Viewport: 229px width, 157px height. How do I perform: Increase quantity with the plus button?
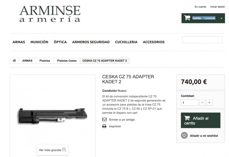click(209, 103)
